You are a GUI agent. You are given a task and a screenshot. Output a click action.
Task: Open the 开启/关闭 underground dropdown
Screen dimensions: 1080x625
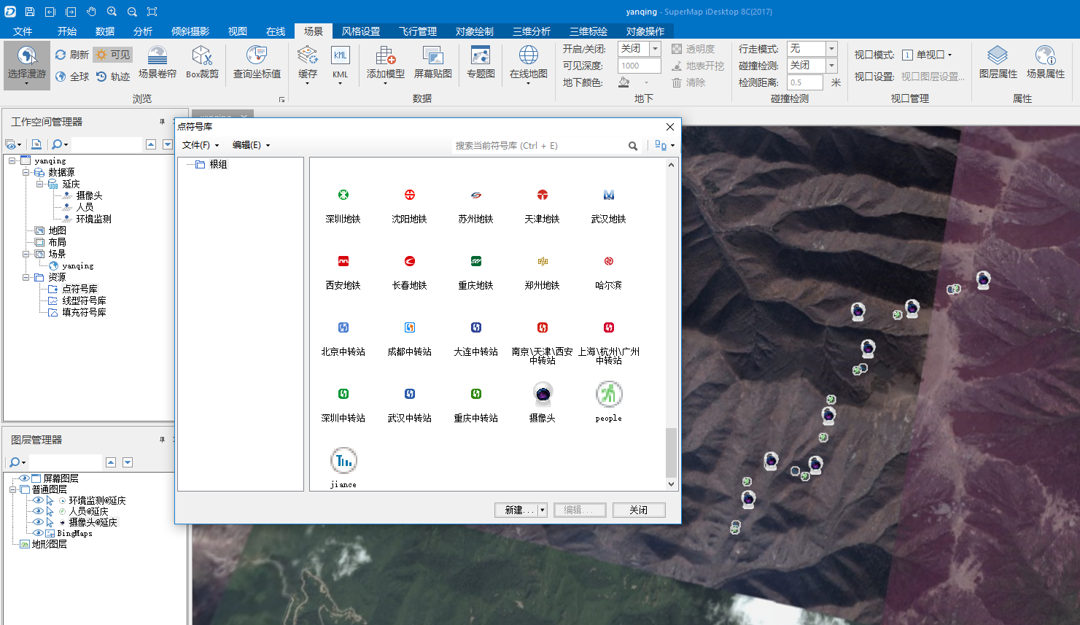(x=655, y=49)
